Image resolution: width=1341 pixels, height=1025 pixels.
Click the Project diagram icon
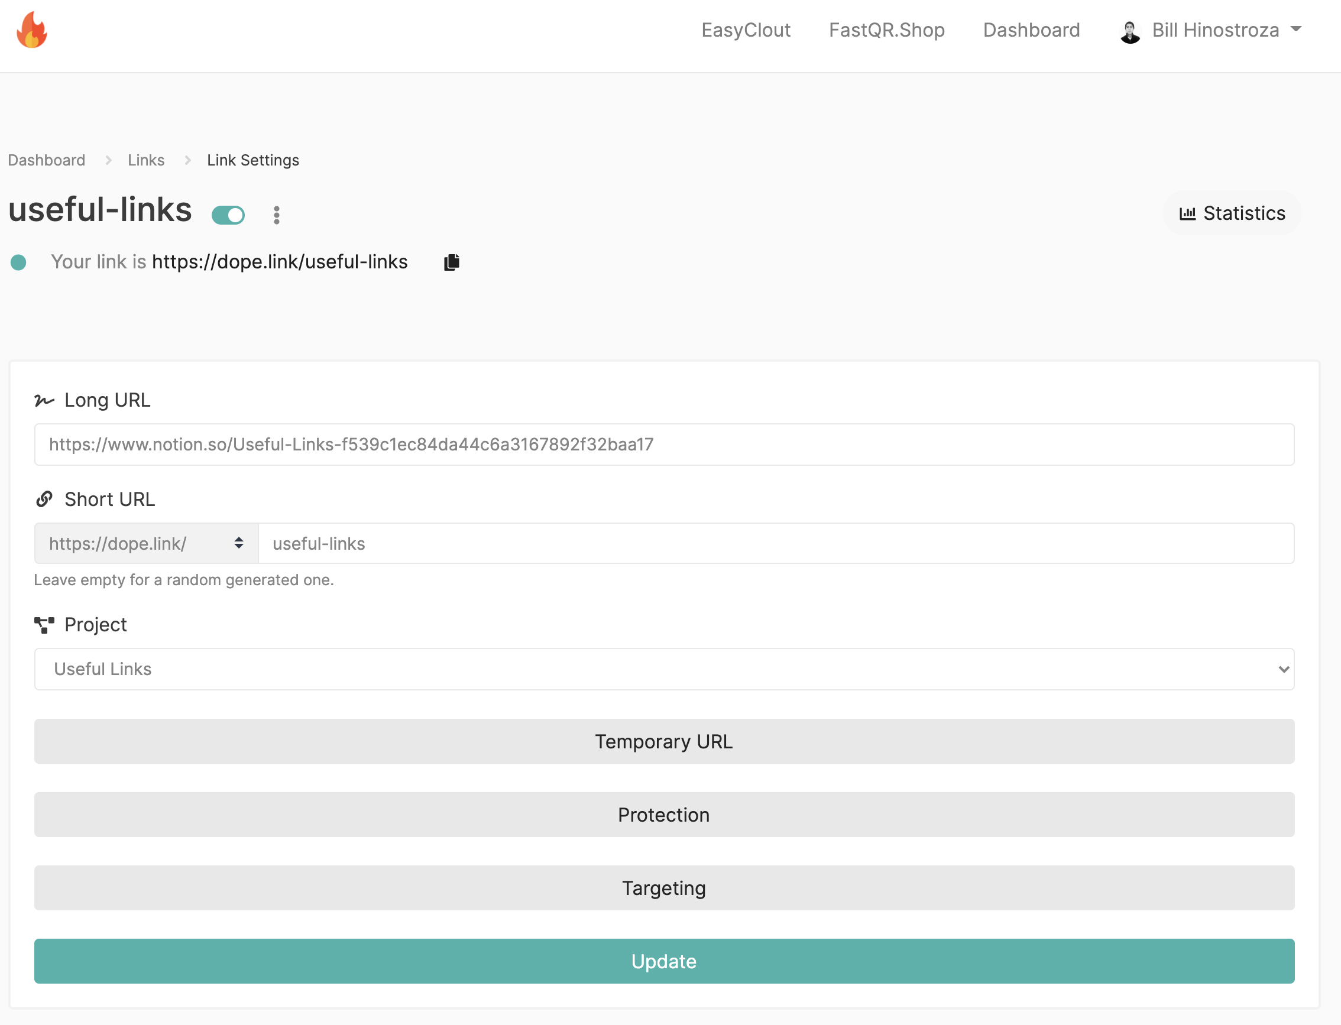coord(44,625)
